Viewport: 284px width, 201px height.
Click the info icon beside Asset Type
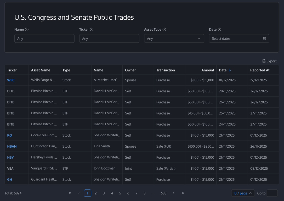164,30
